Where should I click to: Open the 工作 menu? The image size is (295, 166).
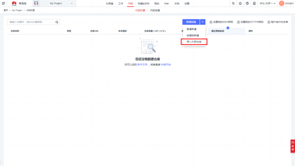(121, 4)
